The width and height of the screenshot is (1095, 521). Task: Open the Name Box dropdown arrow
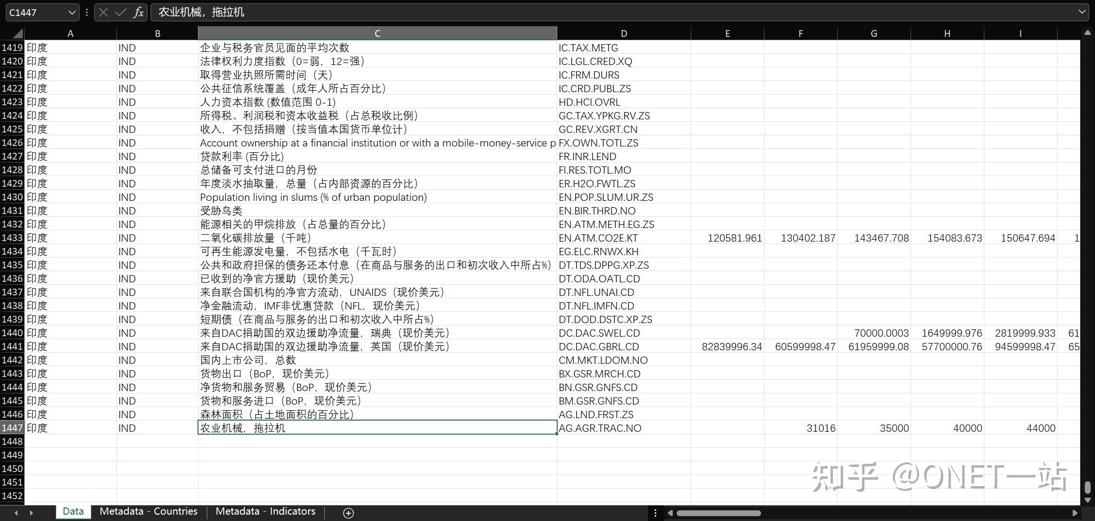pos(71,13)
